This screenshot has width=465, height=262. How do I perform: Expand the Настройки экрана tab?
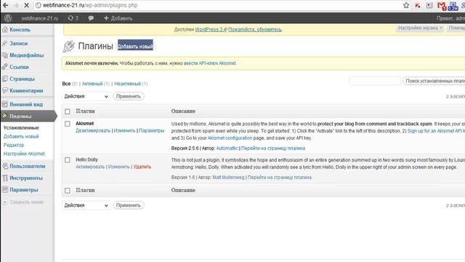click(x=420, y=28)
